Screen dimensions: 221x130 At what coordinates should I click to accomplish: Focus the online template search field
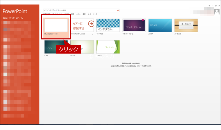pyautogui.click(x=81, y=10)
